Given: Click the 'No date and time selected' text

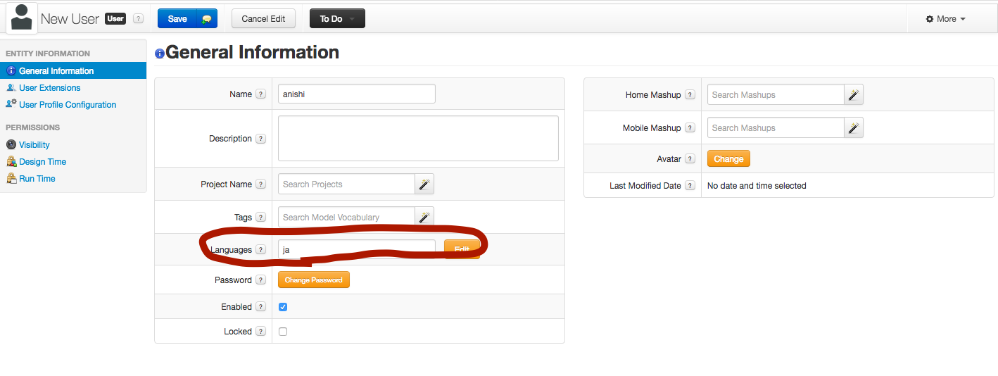Looking at the screenshot, I should tap(757, 186).
